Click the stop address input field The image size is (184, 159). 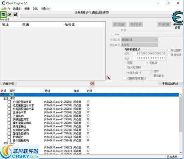(149, 58)
